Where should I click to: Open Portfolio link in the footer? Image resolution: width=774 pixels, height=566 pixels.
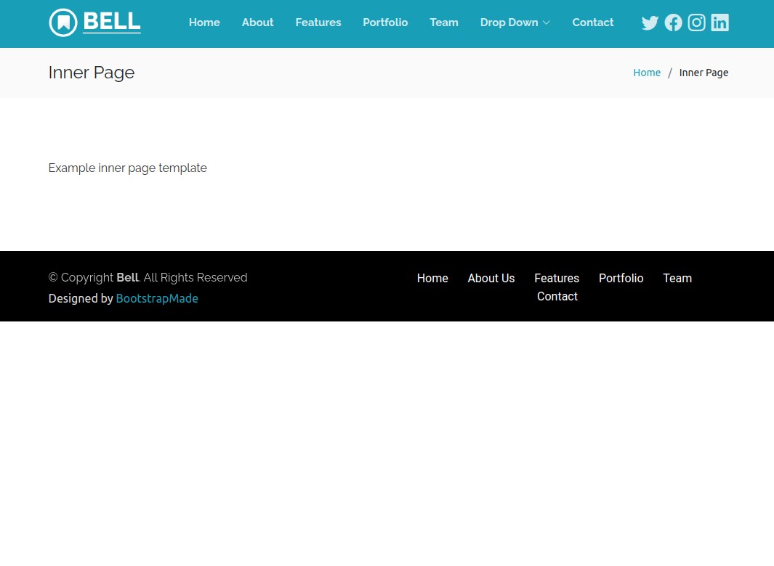coord(621,279)
